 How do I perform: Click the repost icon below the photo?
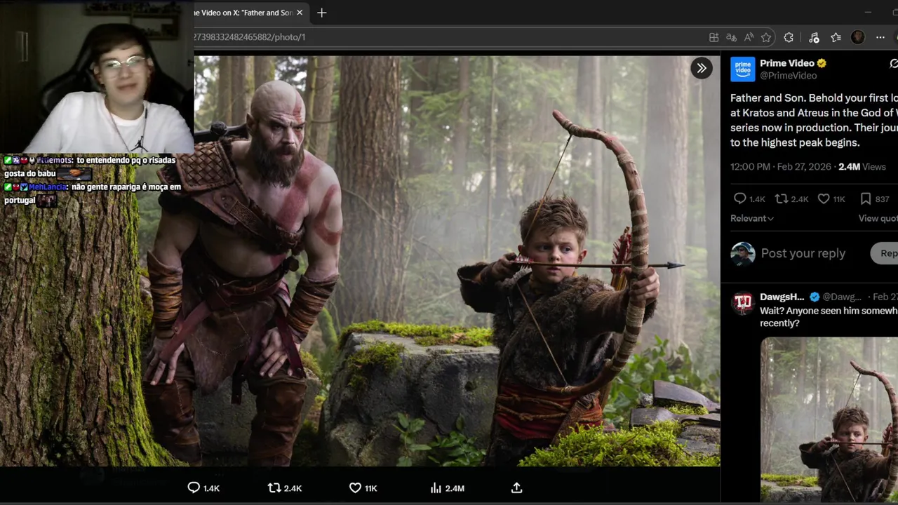(274, 487)
